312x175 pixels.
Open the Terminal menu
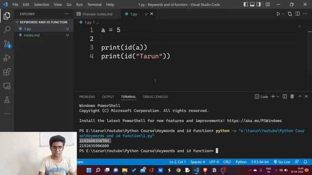pyautogui.click(x=94, y=4)
